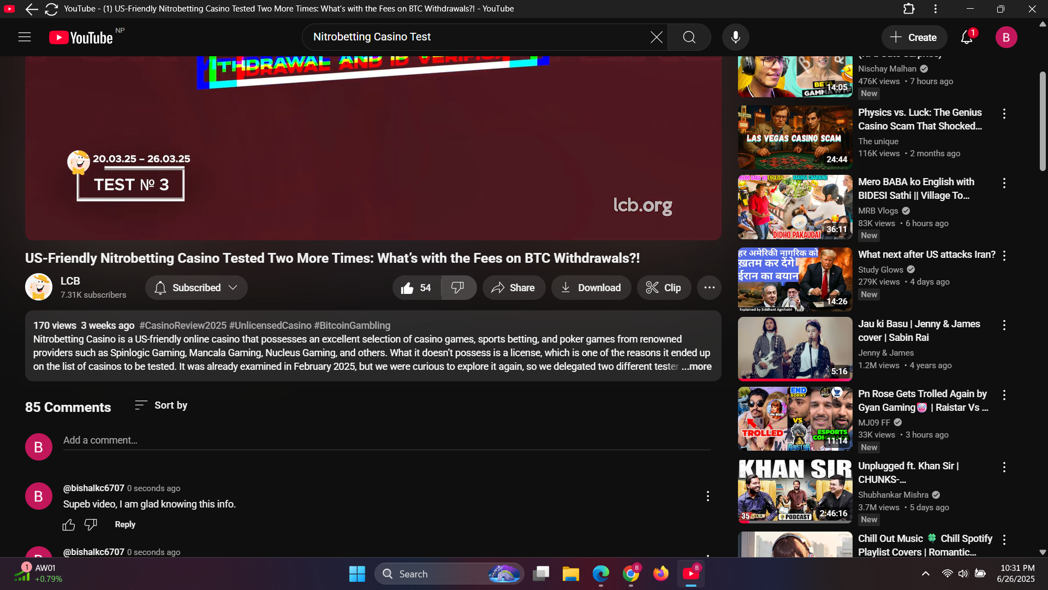
Task: Open the LCB channel avatar
Action: click(x=39, y=287)
